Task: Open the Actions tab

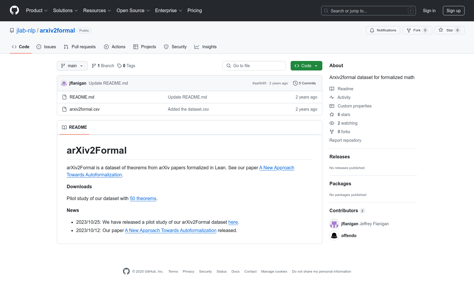Action: (115, 47)
